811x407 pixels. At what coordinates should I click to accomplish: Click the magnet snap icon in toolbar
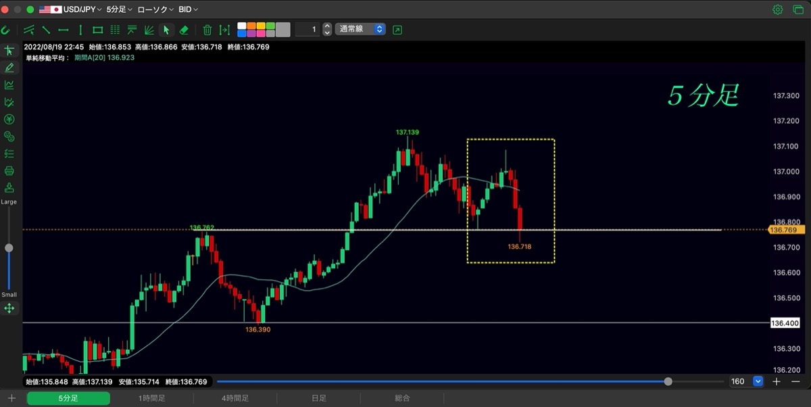tap(5, 30)
